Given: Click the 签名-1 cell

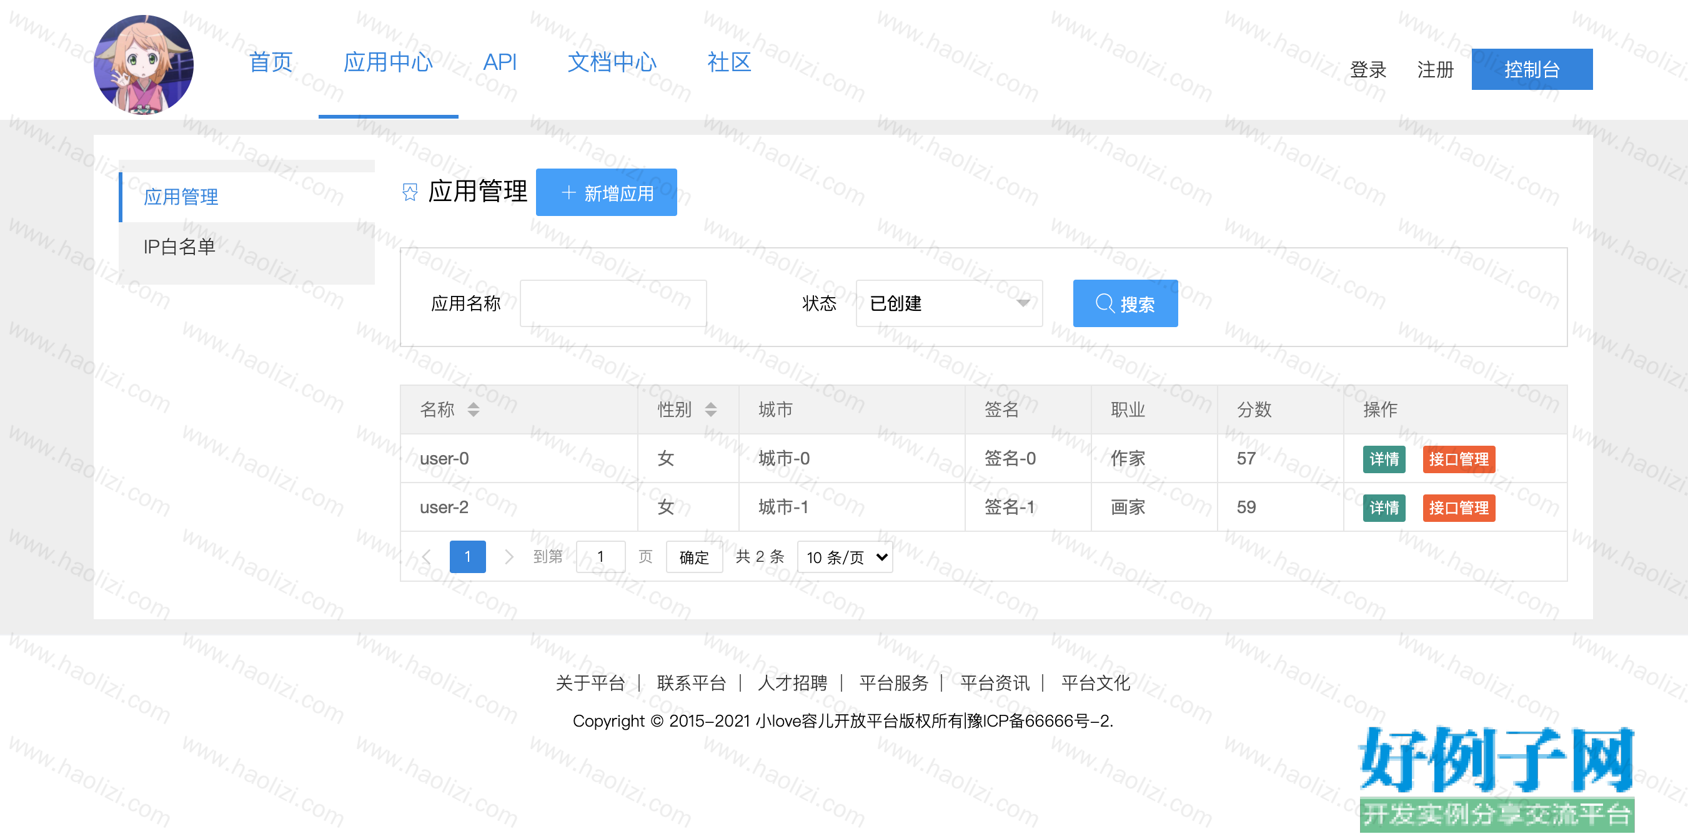Looking at the screenshot, I should (x=1028, y=507).
